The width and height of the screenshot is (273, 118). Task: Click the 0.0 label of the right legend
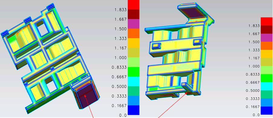256,115
